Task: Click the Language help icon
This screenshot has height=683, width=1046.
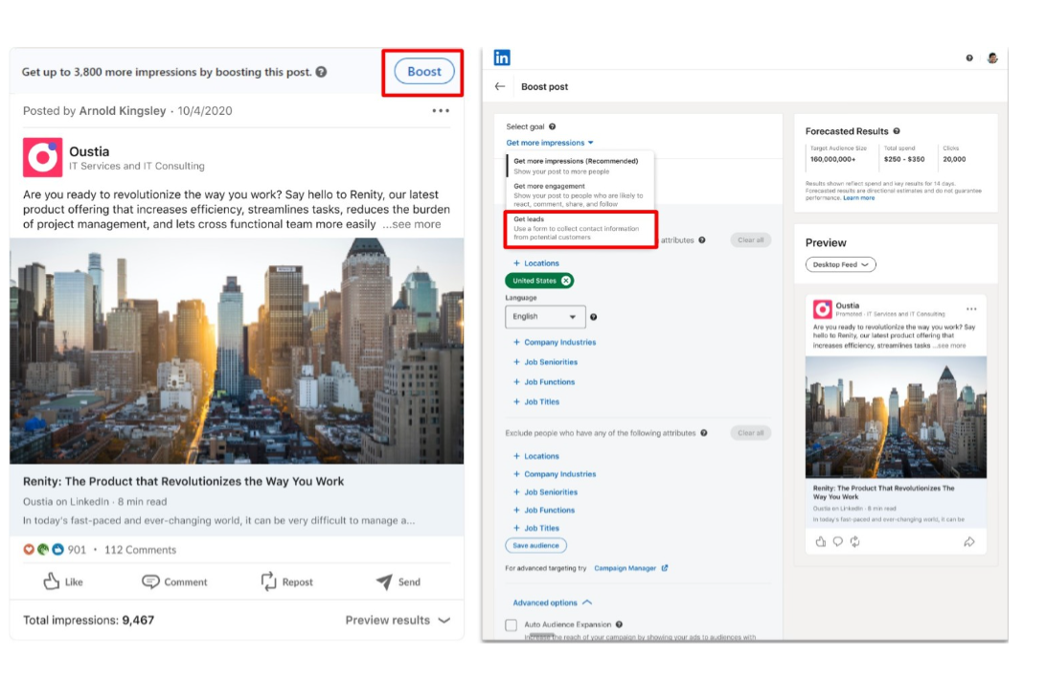Action: tap(594, 317)
